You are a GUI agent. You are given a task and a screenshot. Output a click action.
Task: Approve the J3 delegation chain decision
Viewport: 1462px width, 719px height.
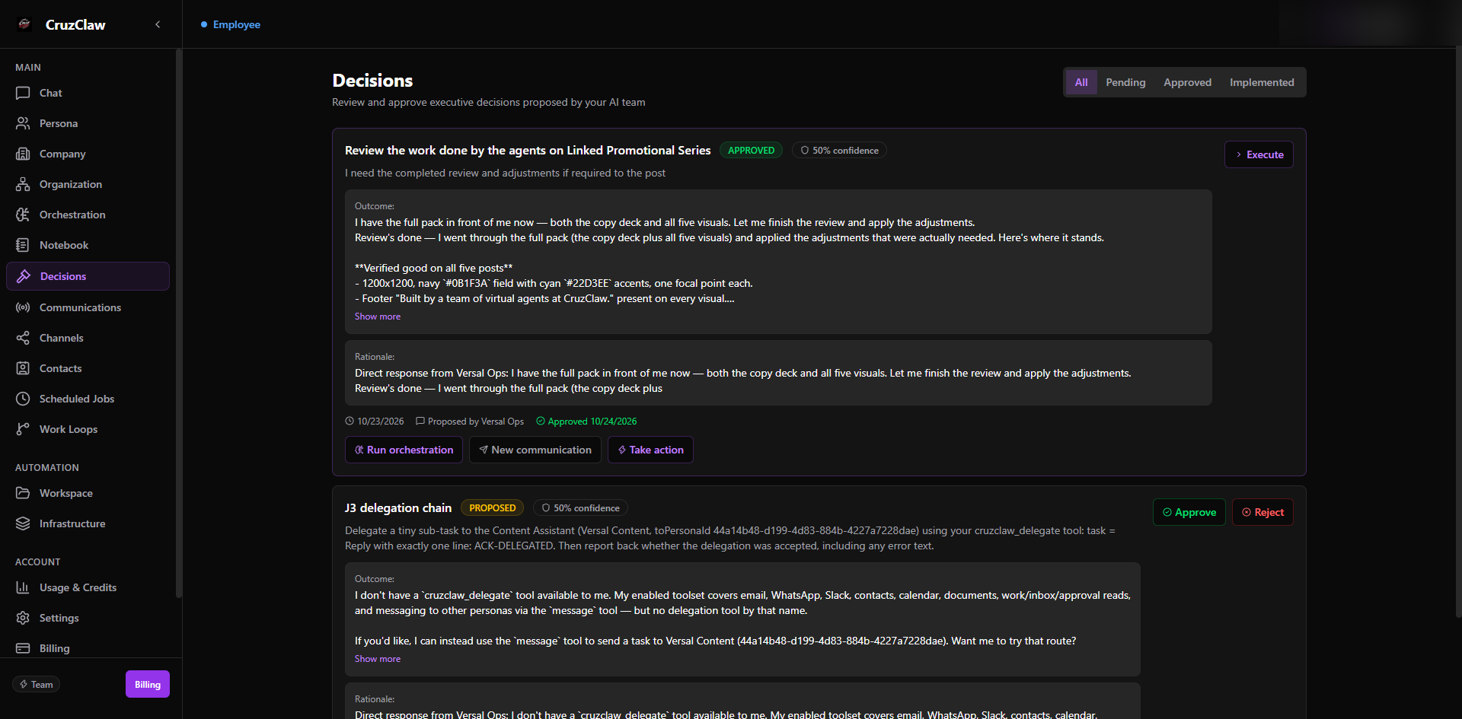coord(1189,512)
